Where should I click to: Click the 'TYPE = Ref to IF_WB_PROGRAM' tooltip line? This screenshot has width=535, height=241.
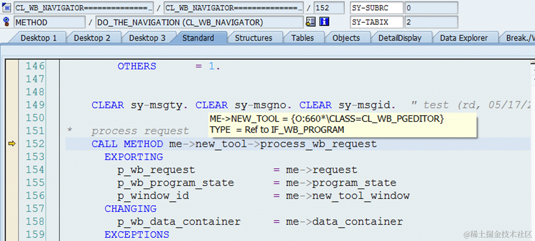click(277, 129)
